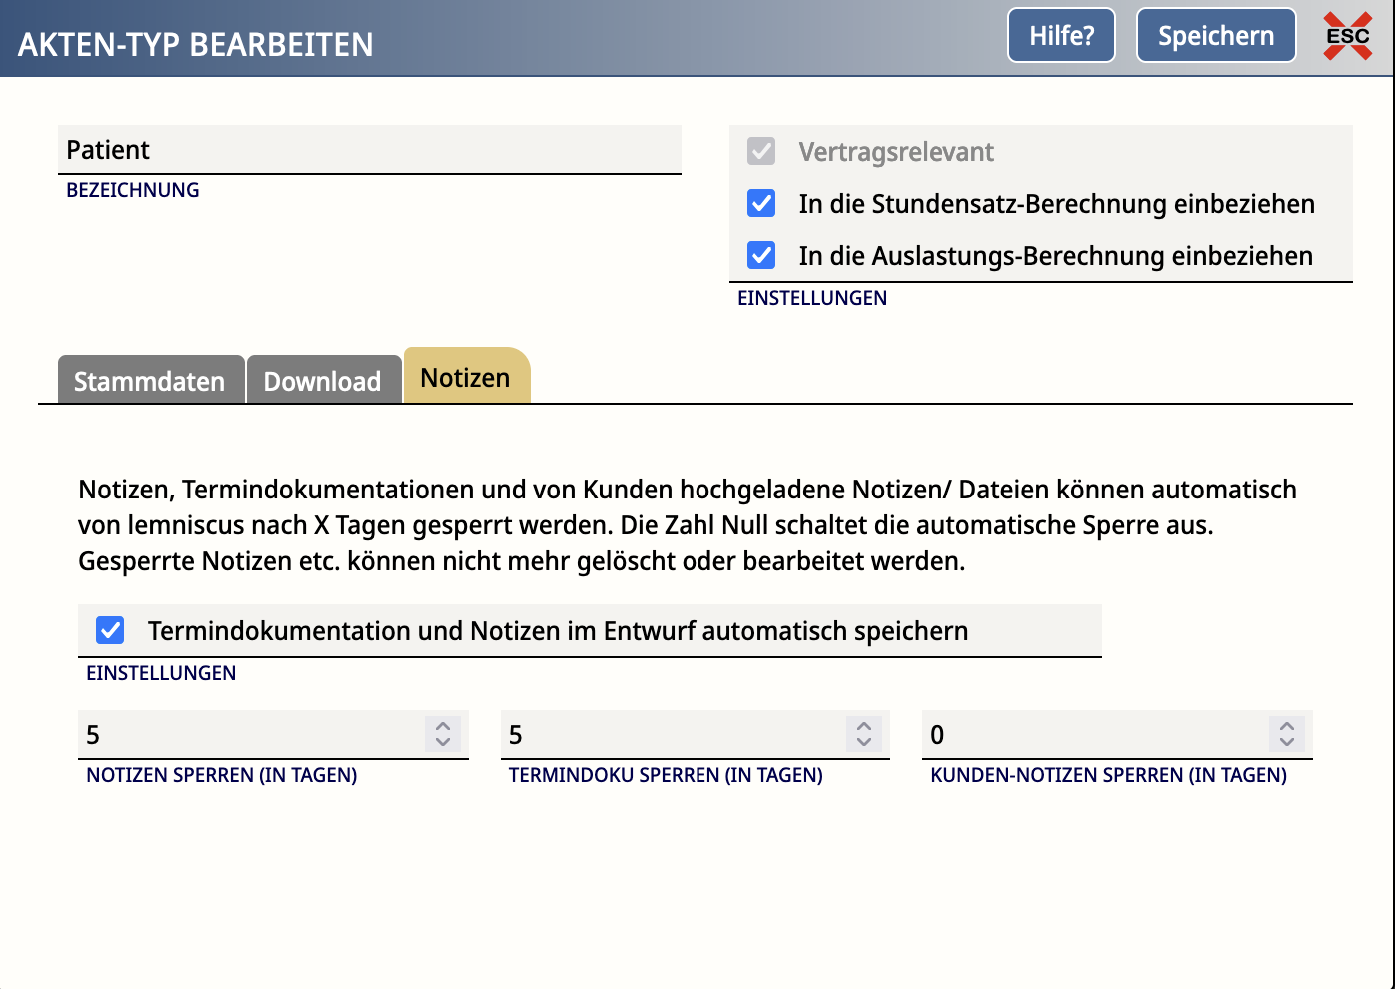Step the Kunden-Notizen sperren value with its arrows

(x=1287, y=734)
